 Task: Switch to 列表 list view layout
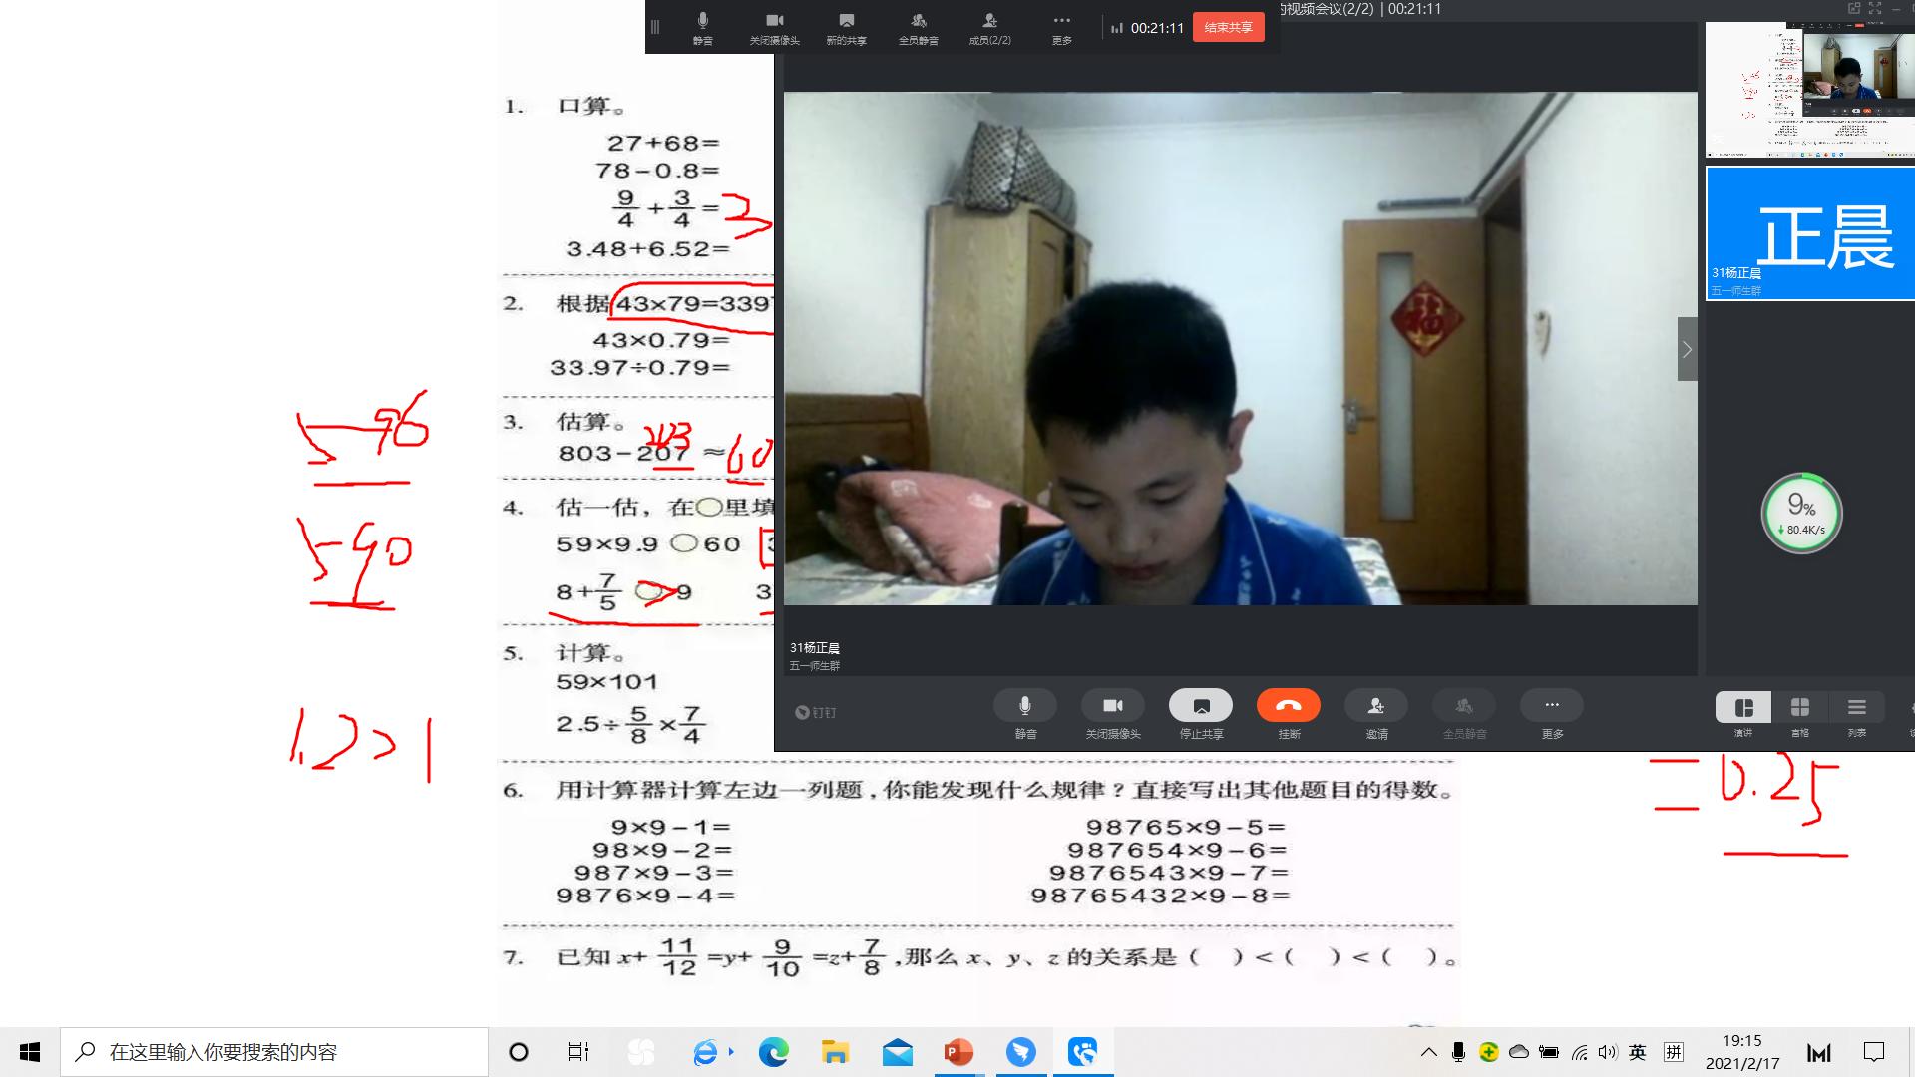coord(1856,708)
